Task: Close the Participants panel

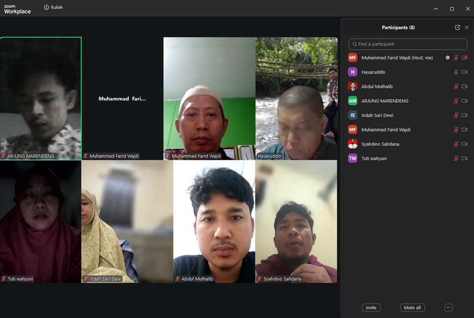Action: pyautogui.click(x=467, y=28)
